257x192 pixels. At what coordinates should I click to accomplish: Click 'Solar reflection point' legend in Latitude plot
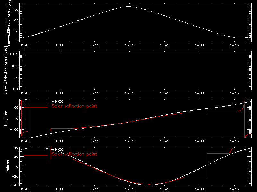(x=74, y=154)
